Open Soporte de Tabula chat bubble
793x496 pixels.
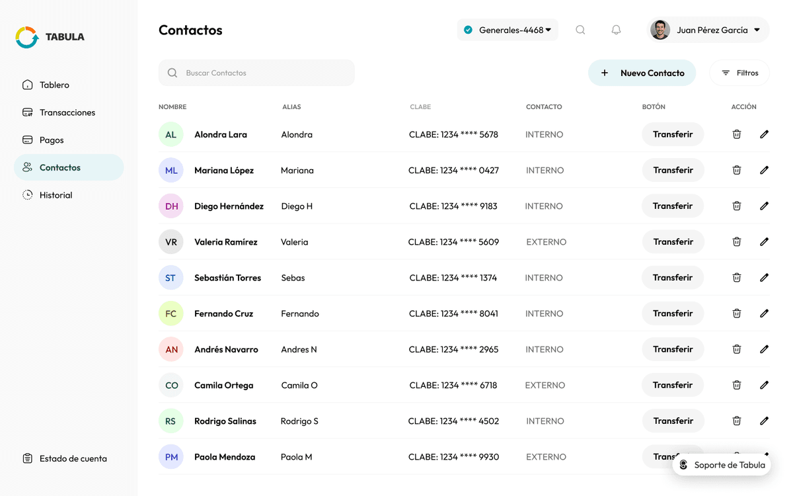(x=721, y=464)
